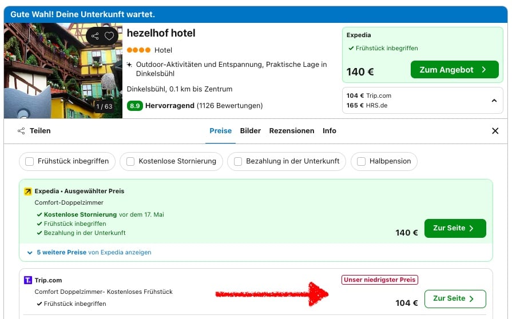Click the Zum Angebot button
This screenshot has width=512, height=319.
[455, 70]
